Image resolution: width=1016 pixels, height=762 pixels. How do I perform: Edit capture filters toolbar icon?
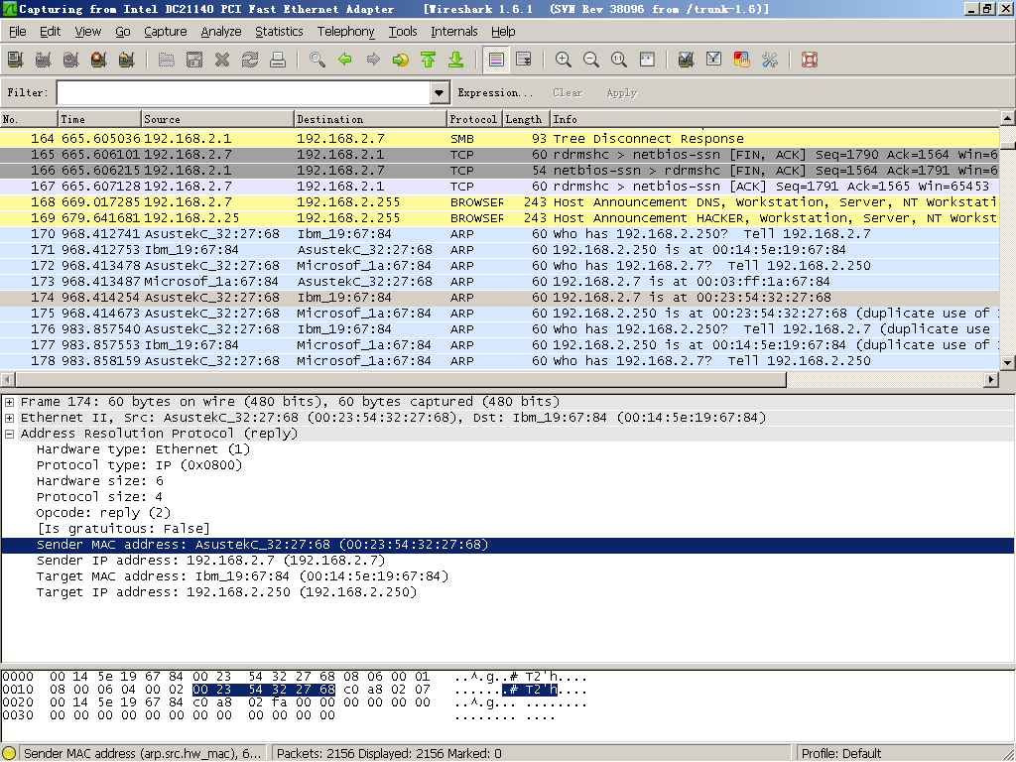[687, 61]
